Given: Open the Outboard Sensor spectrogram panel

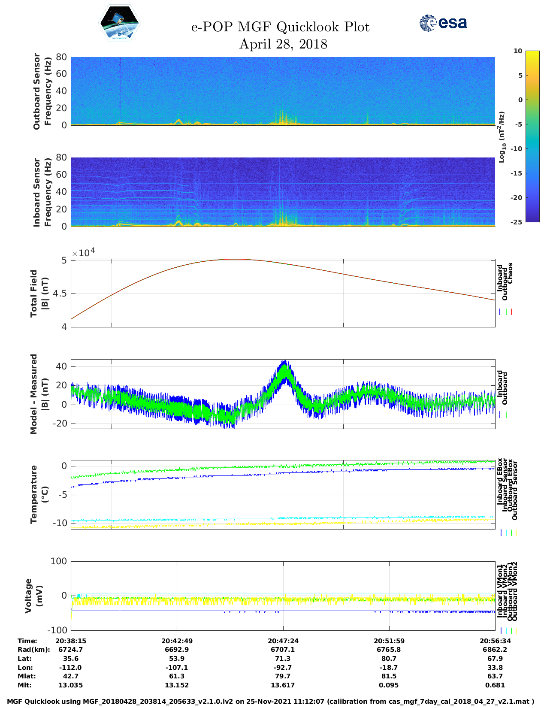Looking at the screenshot, I should click(283, 91).
